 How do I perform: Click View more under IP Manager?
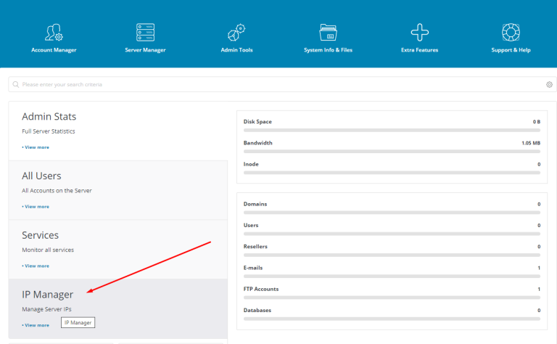36,325
